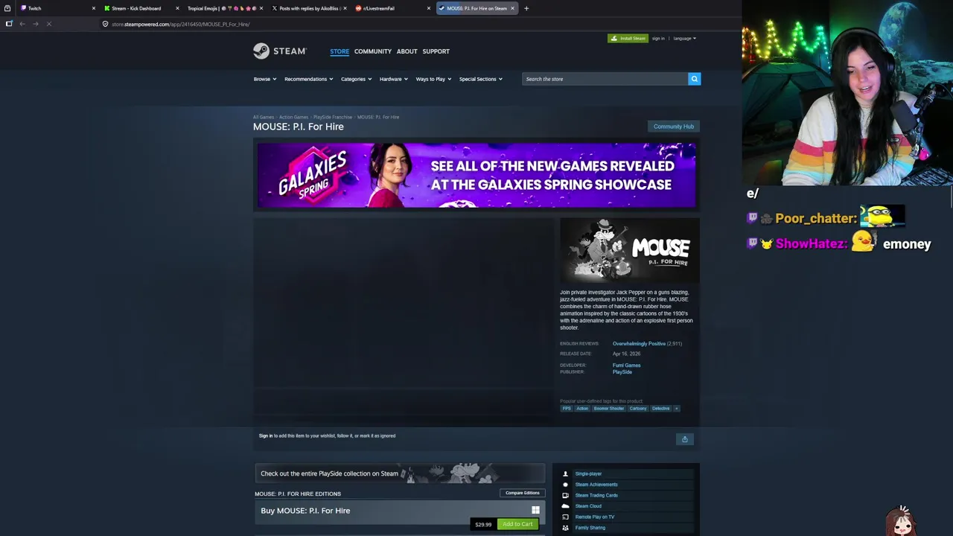
Task: Open Overwhelmingly Positive reviews link
Action: (639, 344)
